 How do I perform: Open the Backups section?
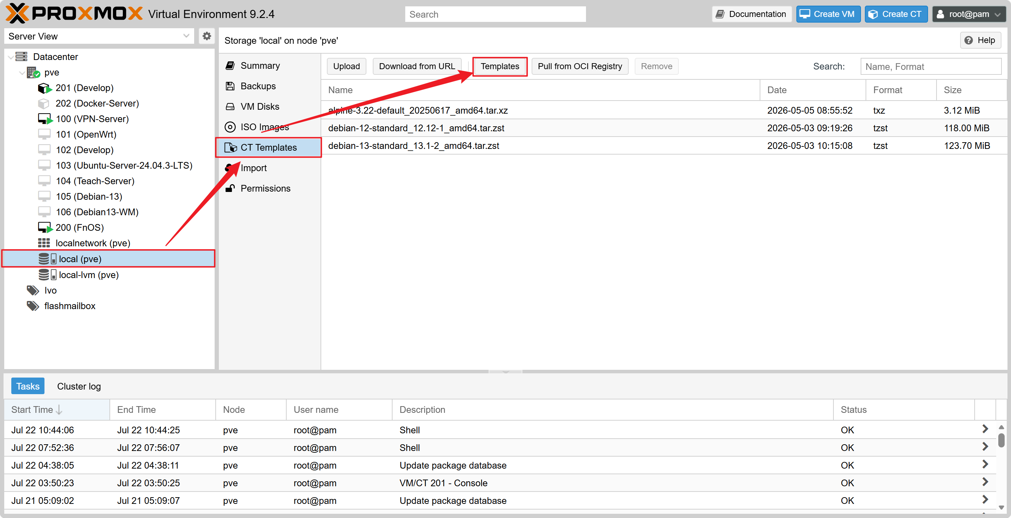[270, 86]
